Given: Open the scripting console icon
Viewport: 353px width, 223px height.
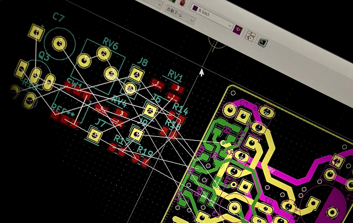Looking at the screenshot, I should pos(263,43).
